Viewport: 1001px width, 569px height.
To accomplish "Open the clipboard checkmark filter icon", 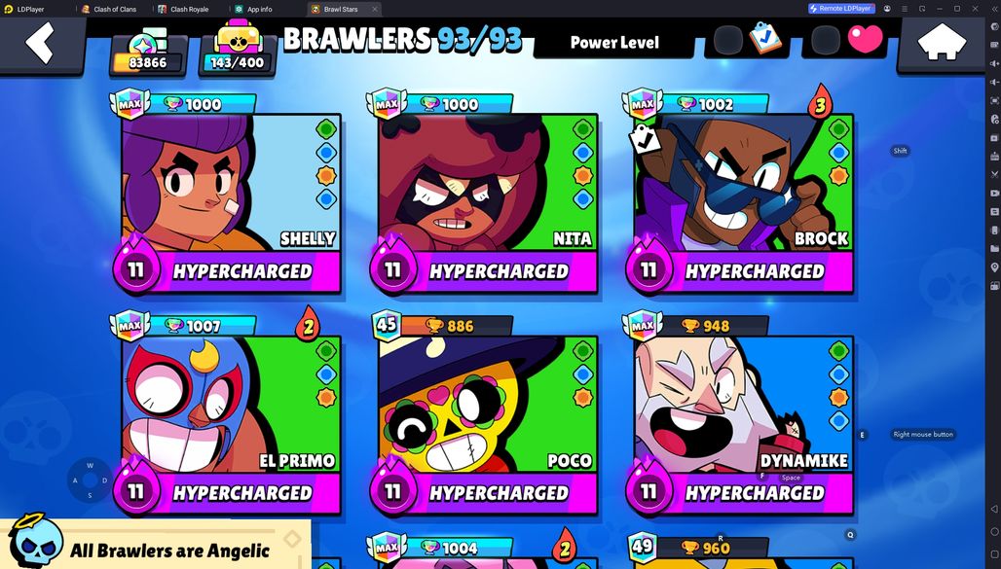I will click(x=765, y=38).
